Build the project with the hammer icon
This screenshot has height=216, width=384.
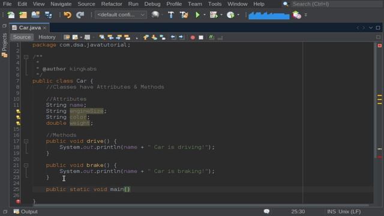point(171,15)
